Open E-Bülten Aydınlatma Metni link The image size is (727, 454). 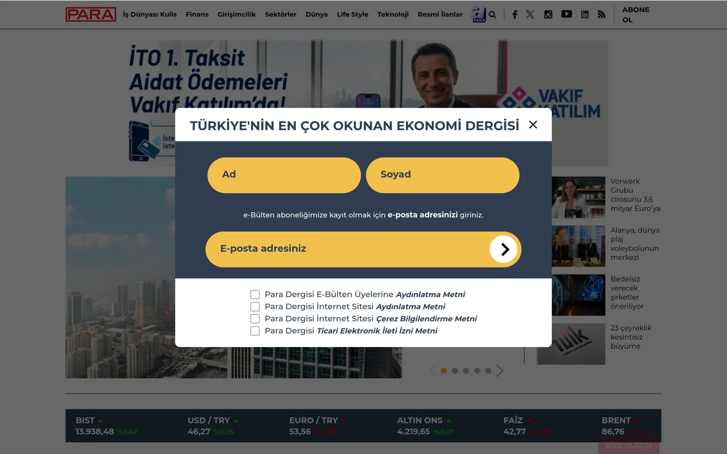pos(430,295)
